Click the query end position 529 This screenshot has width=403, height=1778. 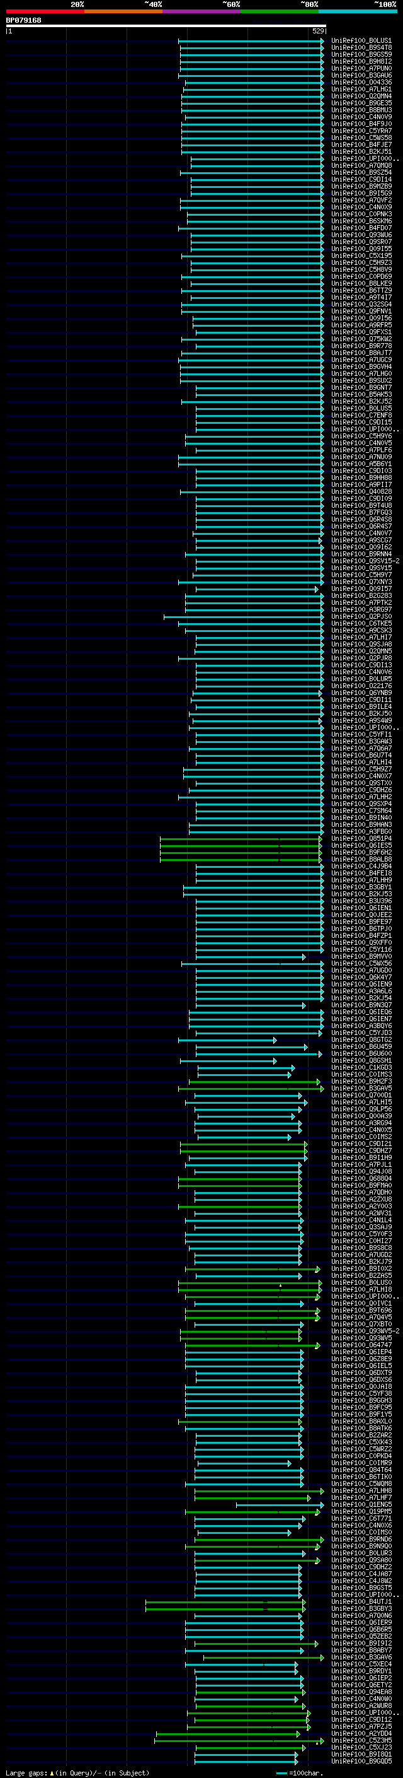317,31
